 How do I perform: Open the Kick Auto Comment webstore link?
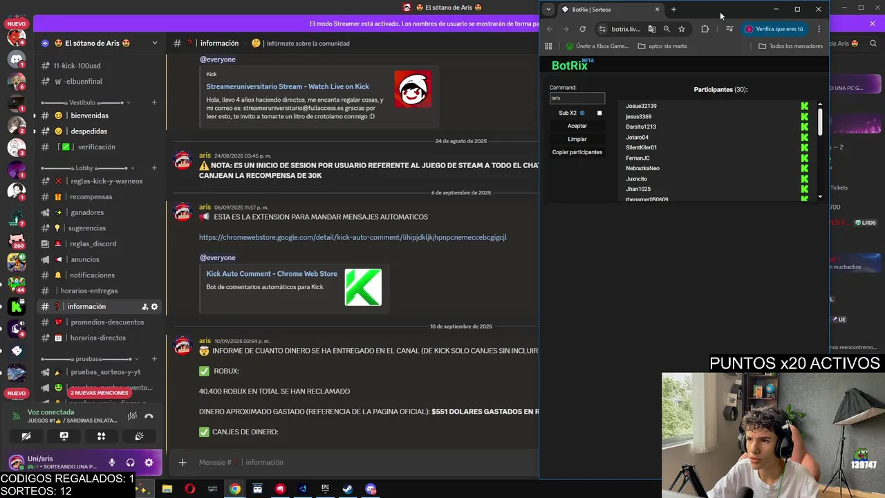(353, 237)
